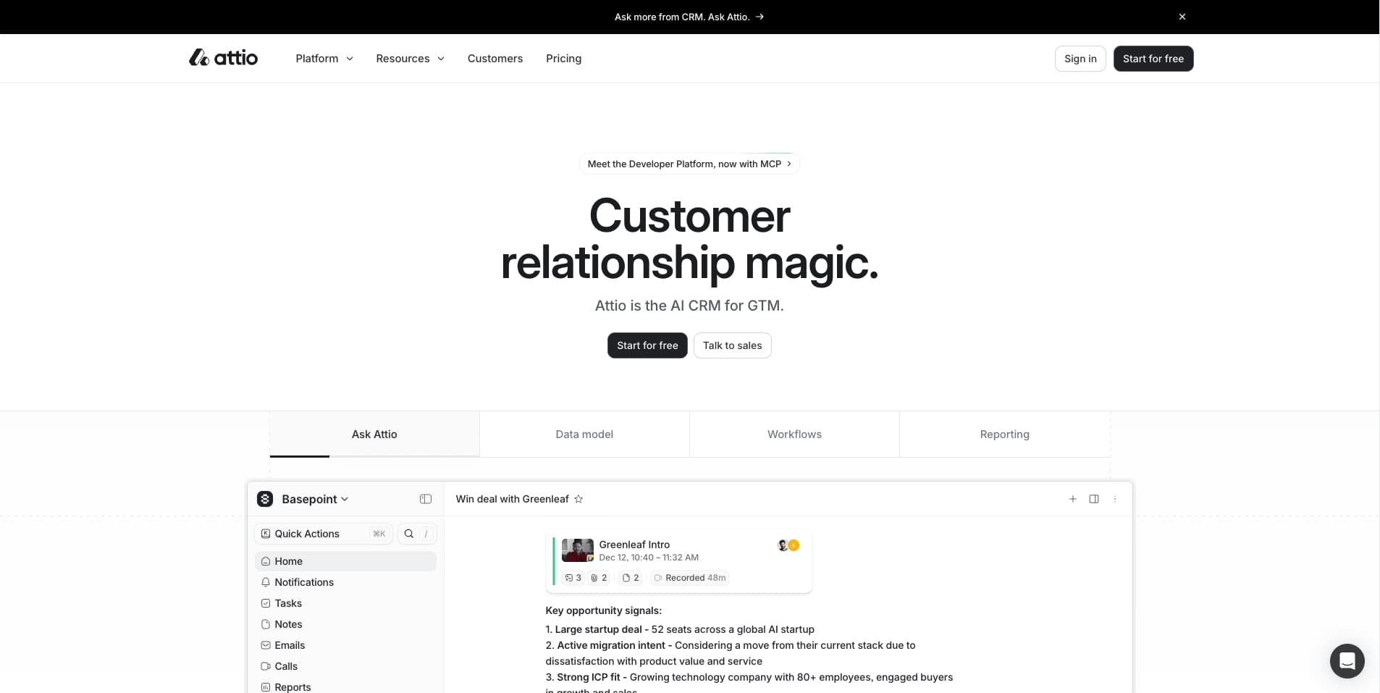Click the Greenleaf Intro title

coord(634,545)
